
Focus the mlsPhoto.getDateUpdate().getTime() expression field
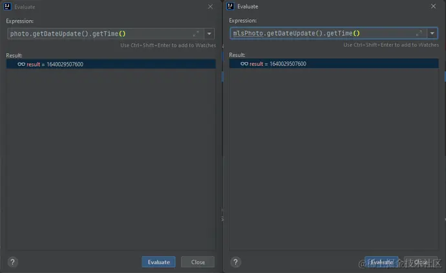pos(328,33)
